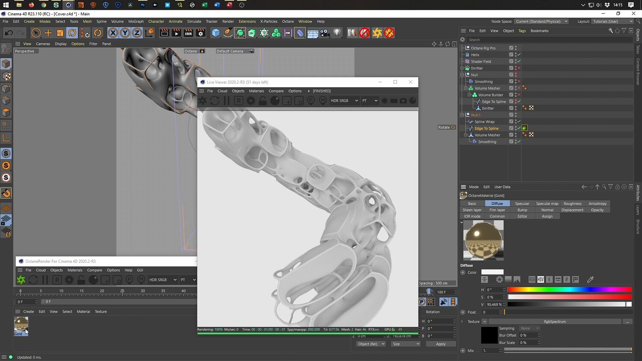Toggle the Live Viewer lock resolution icon
This screenshot has width=642, height=361.
[263, 101]
